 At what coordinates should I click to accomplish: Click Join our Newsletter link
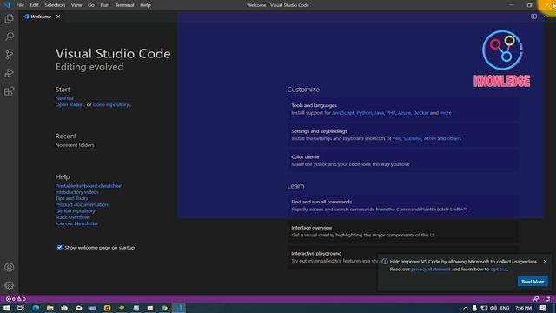point(76,223)
